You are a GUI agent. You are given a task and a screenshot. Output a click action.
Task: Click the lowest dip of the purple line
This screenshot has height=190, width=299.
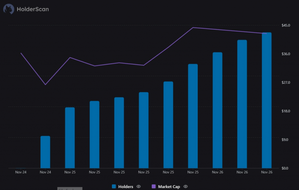click(x=45, y=85)
